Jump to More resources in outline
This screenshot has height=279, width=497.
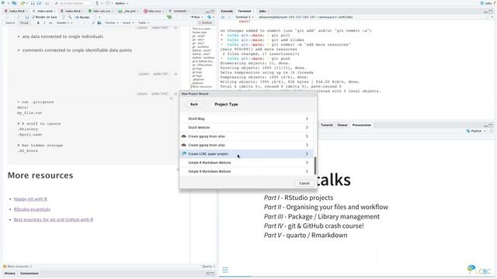202,87
